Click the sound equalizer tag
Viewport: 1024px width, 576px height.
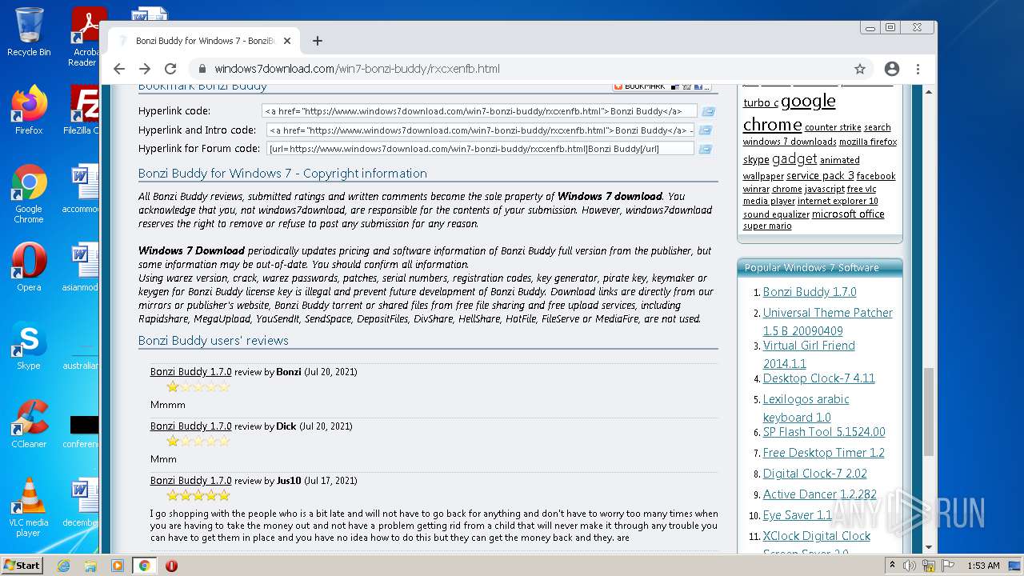tap(776, 214)
